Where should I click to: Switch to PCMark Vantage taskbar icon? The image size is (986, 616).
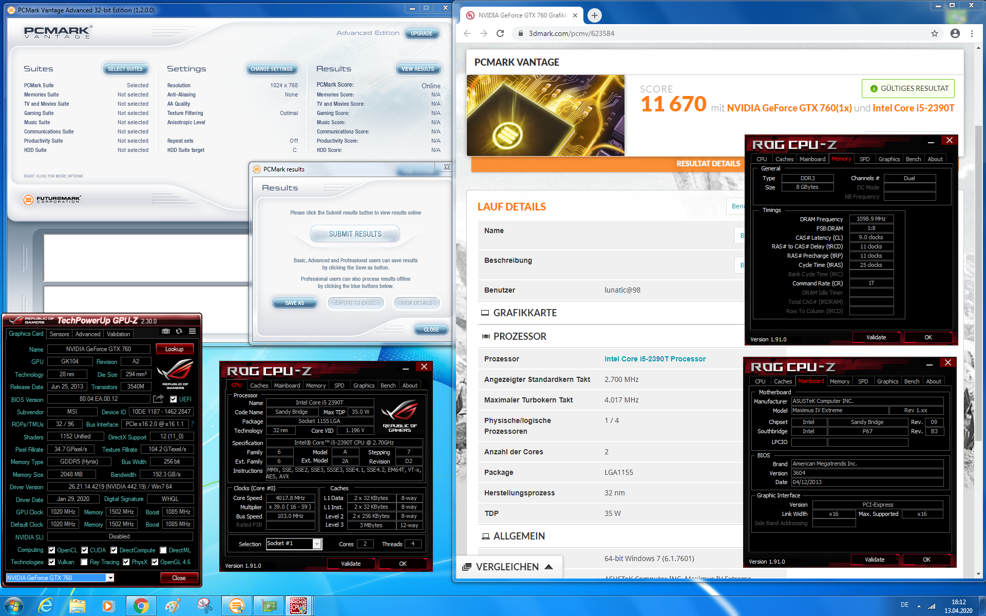coord(236,606)
